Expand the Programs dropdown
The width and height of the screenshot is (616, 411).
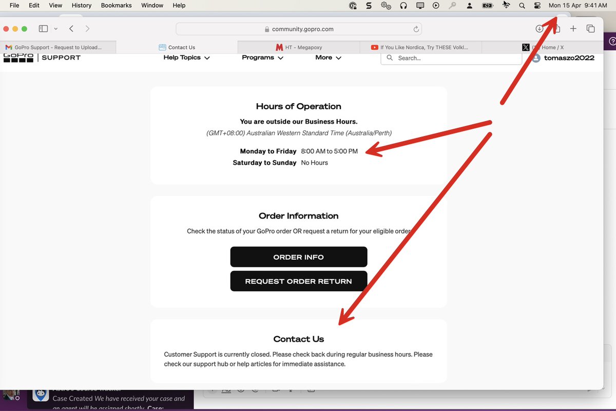tap(263, 57)
